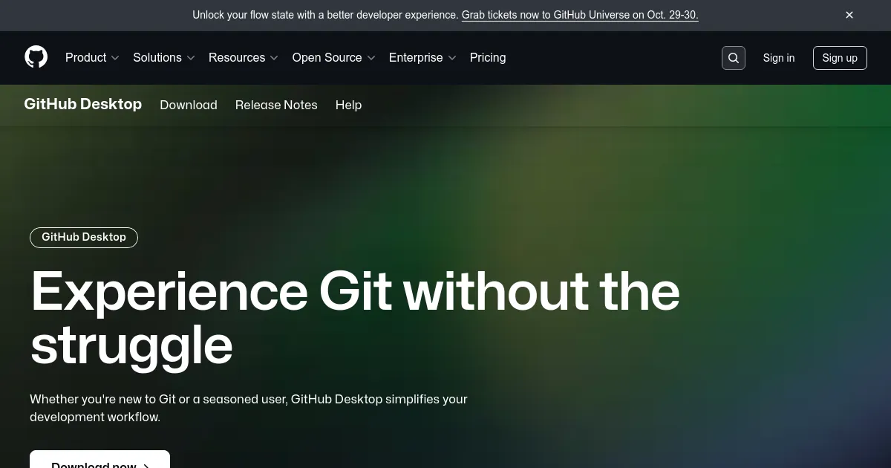Select Pricing in the top navigation
Screen dimensions: 891x468
[x=488, y=57]
